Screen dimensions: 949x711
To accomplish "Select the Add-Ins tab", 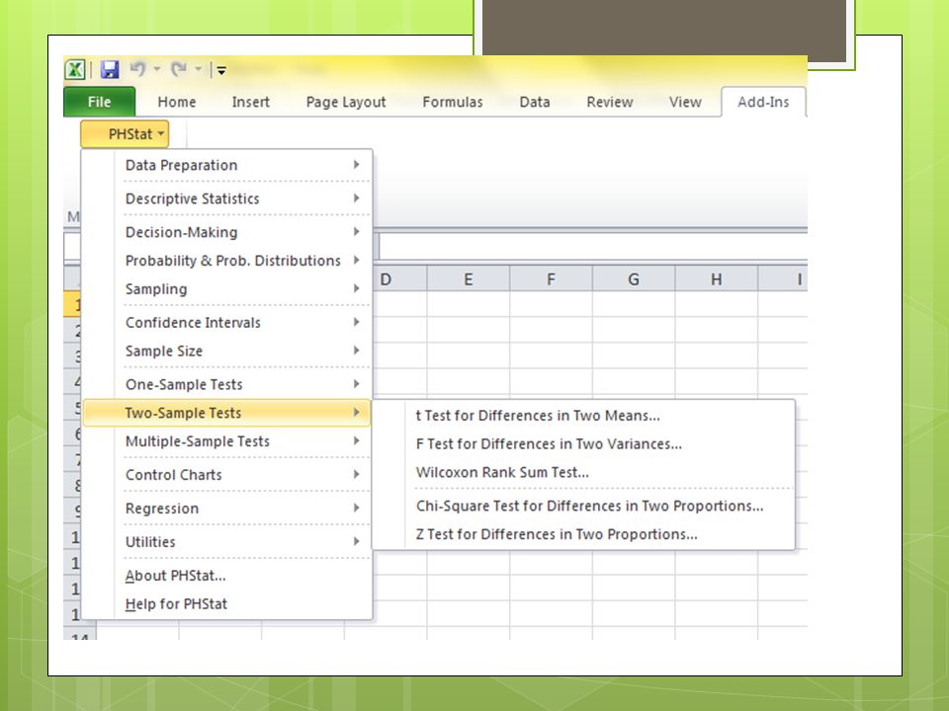I will [x=763, y=102].
